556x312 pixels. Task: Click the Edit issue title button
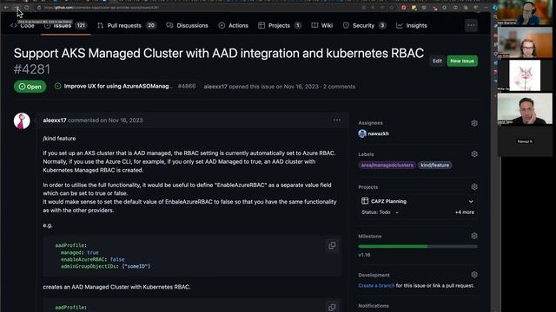coord(437,61)
